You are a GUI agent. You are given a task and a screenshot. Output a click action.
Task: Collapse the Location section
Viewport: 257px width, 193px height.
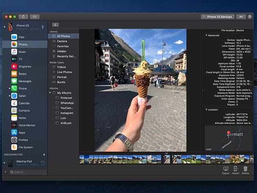206,109
